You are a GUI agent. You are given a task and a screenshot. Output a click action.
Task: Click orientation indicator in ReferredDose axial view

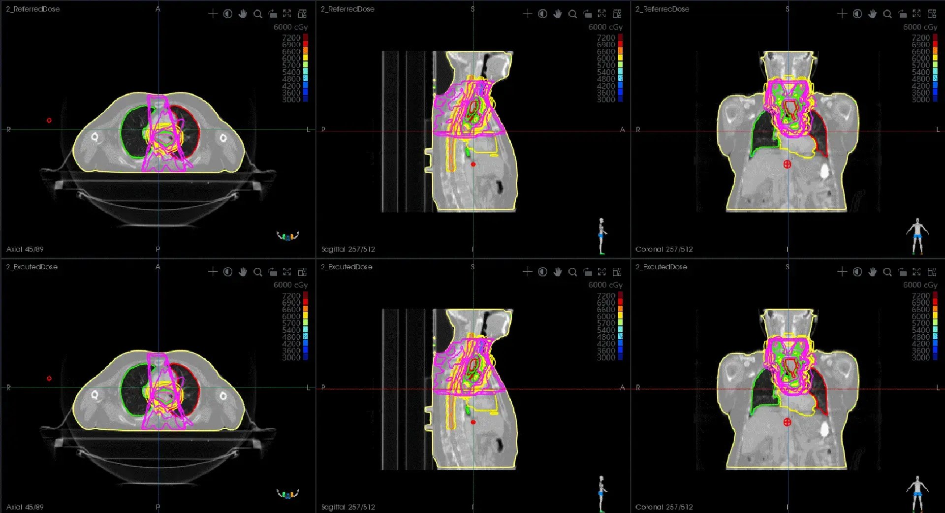tap(288, 236)
